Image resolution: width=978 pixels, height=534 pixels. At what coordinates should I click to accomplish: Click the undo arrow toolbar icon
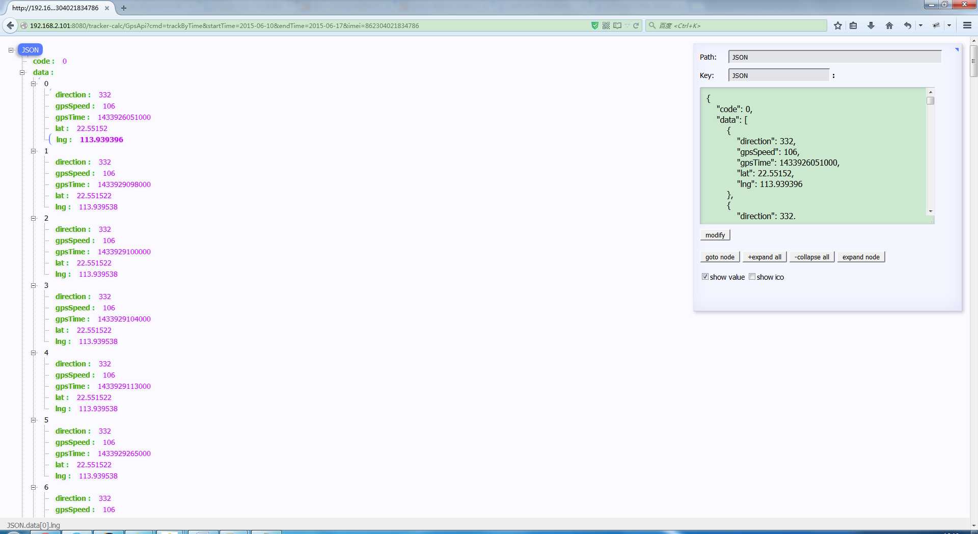coord(907,25)
